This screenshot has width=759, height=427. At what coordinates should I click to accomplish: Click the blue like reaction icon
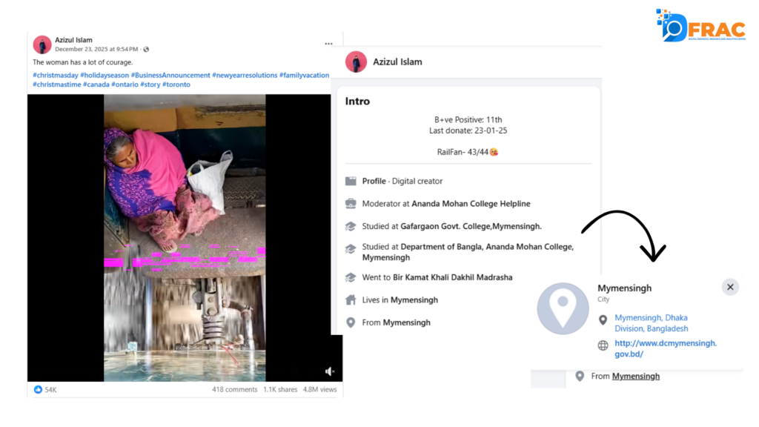(x=38, y=389)
